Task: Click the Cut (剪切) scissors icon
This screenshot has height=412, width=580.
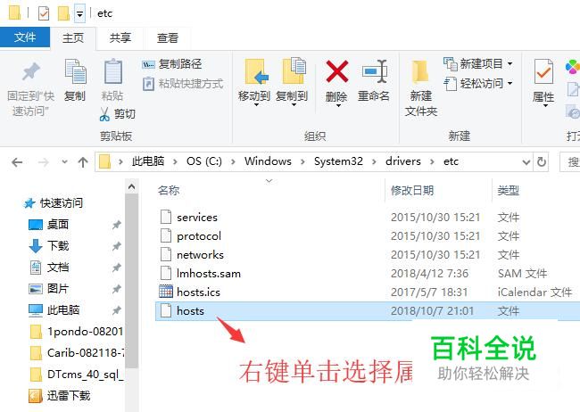Action: [x=104, y=114]
